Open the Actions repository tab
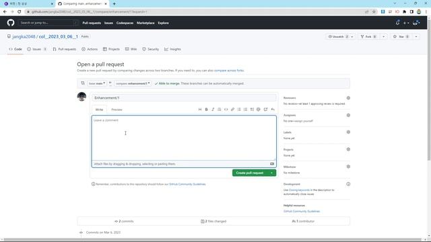 coord(90,49)
